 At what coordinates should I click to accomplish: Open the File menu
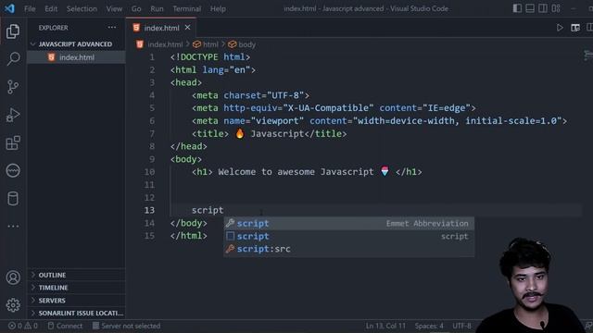(x=30, y=8)
